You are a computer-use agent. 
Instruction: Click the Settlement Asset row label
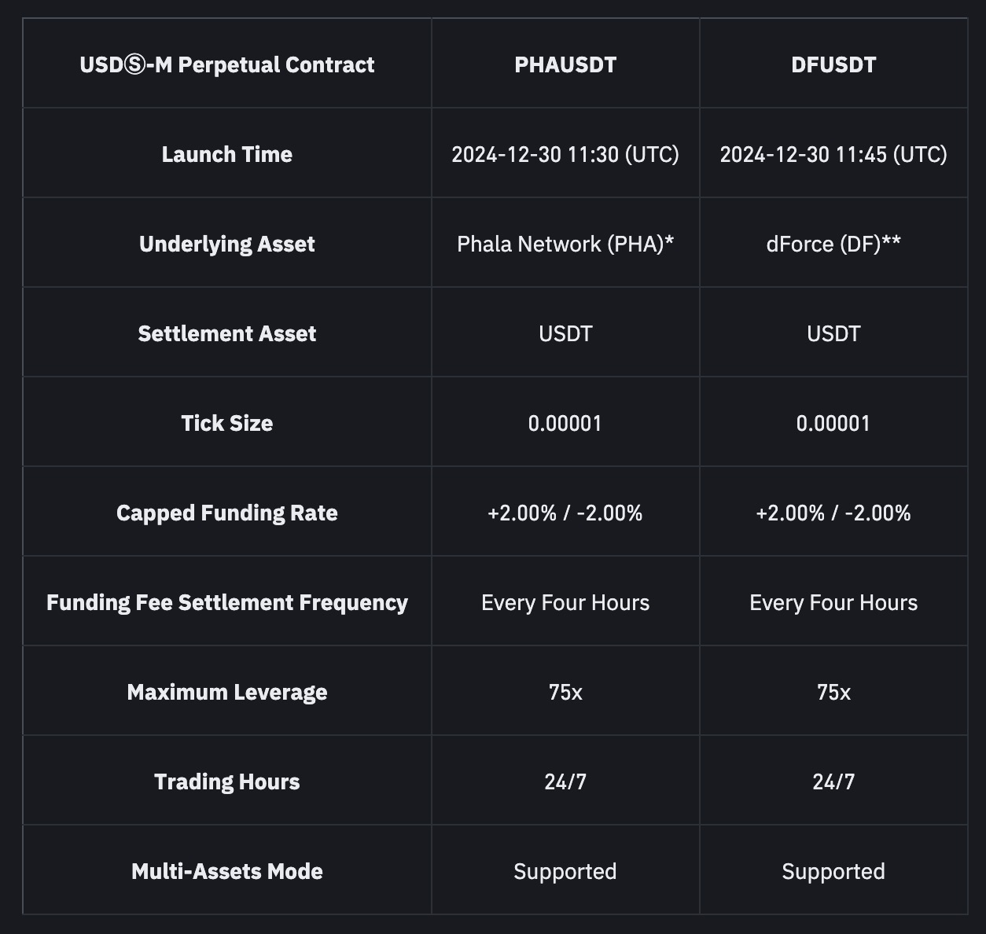tap(227, 333)
